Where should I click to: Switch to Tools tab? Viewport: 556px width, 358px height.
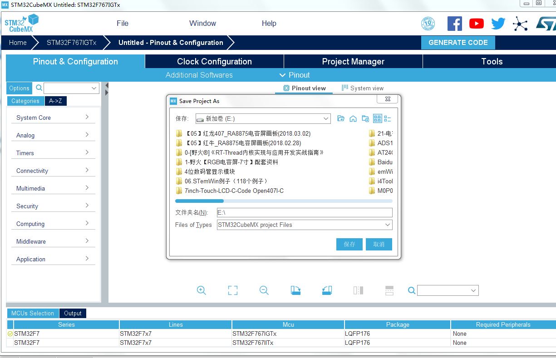click(x=492, y=62)
